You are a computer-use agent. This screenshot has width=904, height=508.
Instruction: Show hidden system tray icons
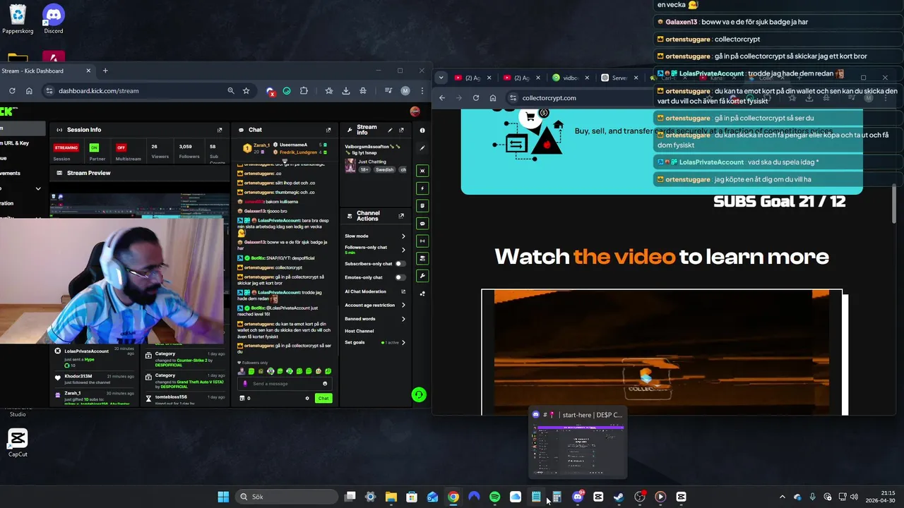[782, 497]
